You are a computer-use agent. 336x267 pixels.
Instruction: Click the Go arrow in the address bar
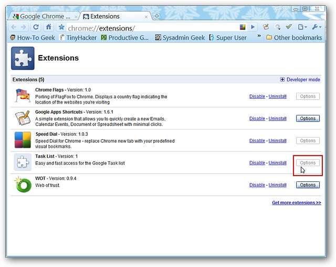(253, 27)
